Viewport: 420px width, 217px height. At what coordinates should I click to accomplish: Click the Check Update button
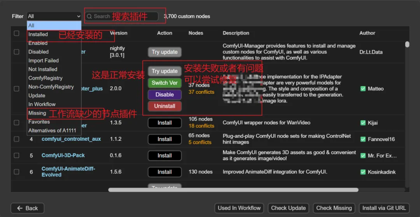[x=289, y=208]
